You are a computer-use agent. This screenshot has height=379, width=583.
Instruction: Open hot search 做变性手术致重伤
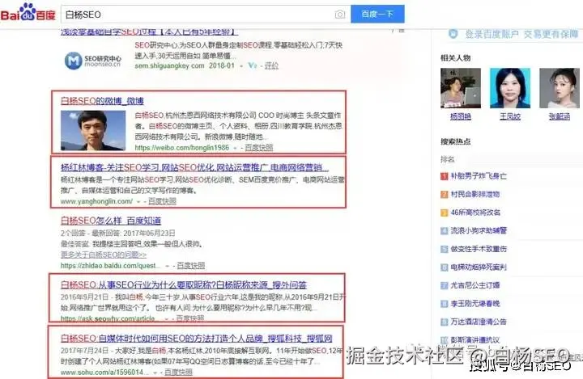pyautogui.click(x=479, y=249)
